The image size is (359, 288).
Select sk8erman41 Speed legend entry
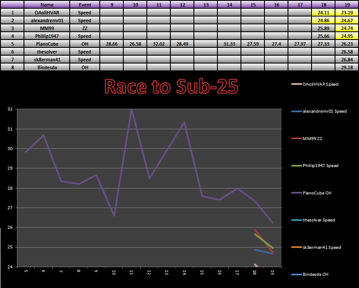click(x=316, y=247)
